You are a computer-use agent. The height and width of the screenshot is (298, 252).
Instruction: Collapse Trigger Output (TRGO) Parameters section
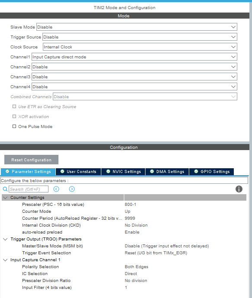(x=5, y=239)
